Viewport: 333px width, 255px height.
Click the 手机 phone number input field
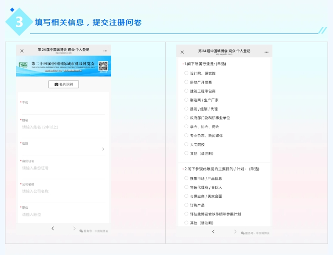64,111
